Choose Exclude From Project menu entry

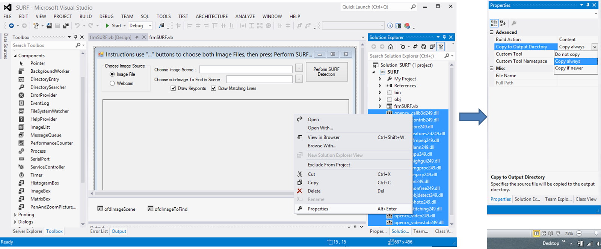click(x=353, y=165)
